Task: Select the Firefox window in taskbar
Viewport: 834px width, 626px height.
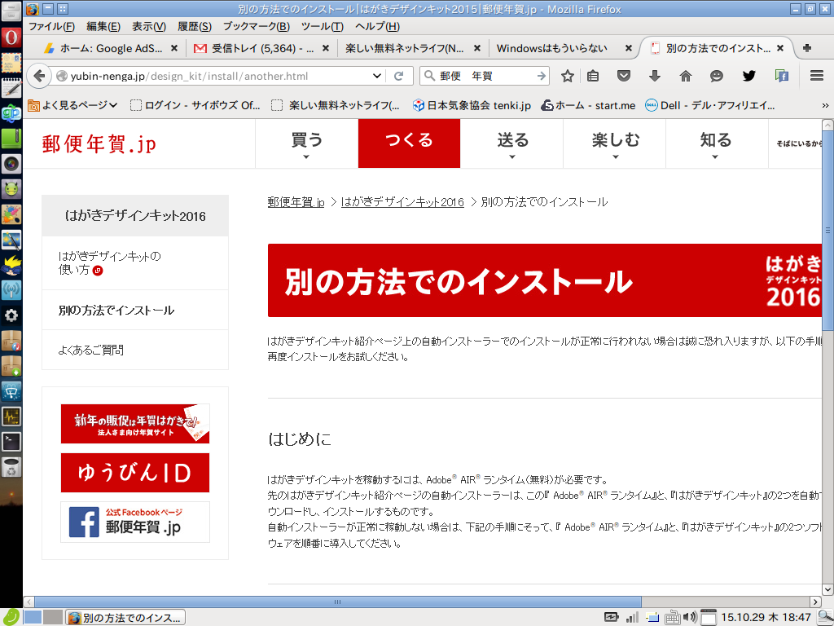Action: [x=125, y=618]
